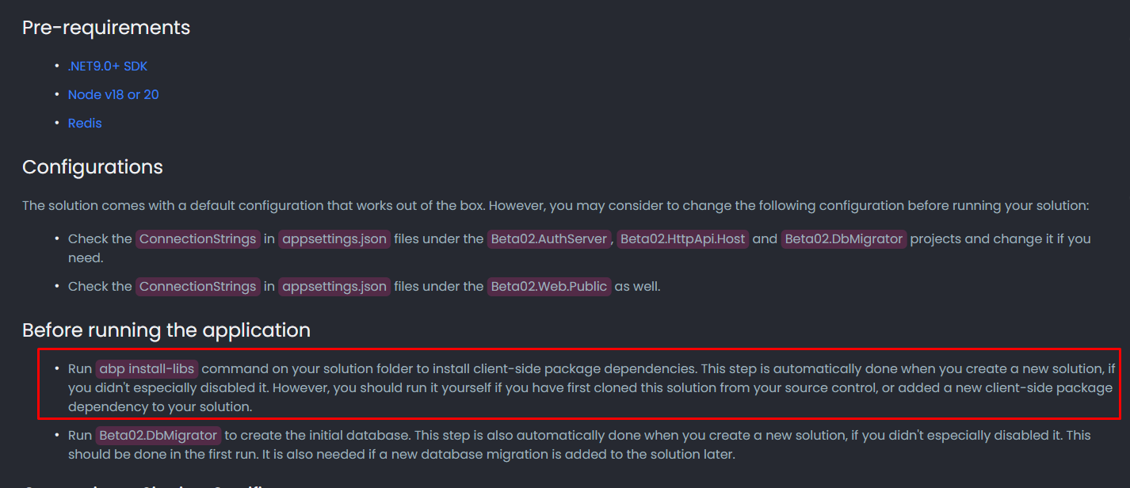The width and height of the screenshot is (1130, 488).
Task: Click Beta02.DbMigrator tag in initial database bullet
Action: coord(158,436)
